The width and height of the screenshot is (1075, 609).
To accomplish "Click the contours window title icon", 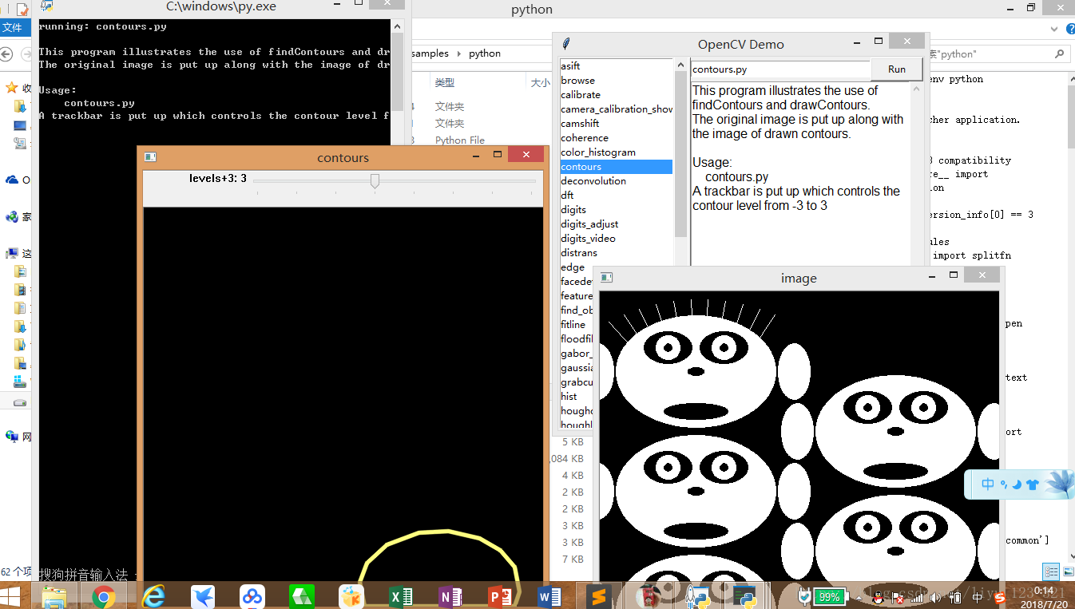I will [150, 157].
